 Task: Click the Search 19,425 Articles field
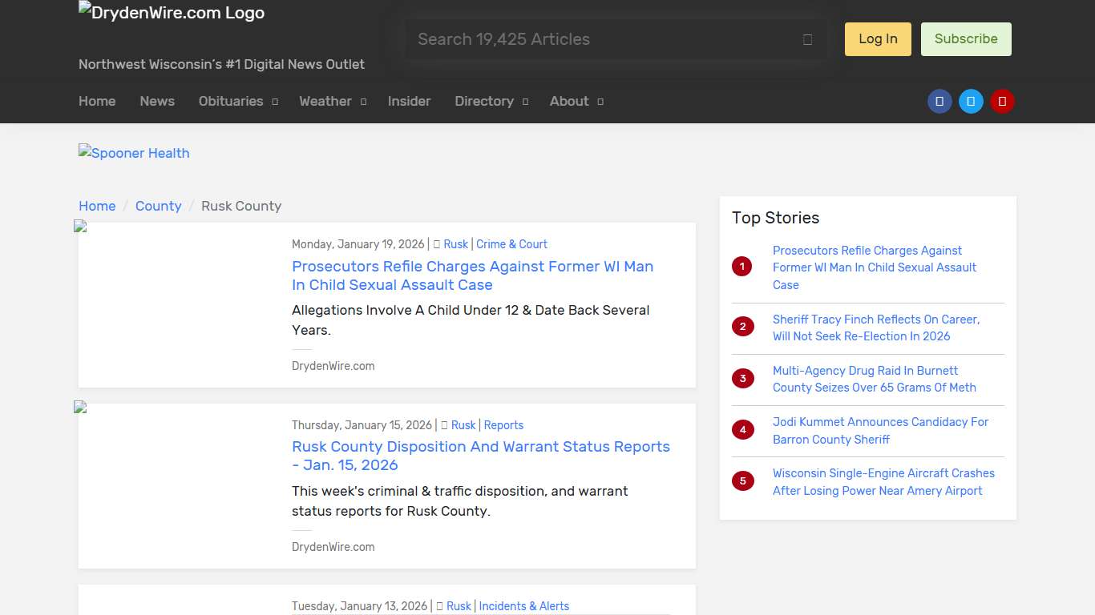click(601, 39)
